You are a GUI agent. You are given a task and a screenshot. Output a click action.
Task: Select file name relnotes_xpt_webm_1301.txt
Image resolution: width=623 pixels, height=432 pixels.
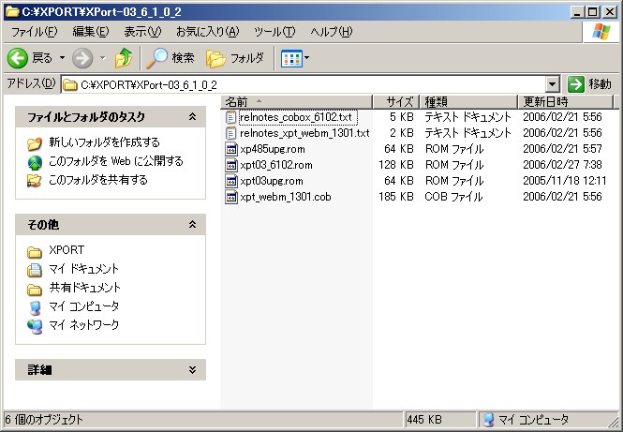coord(304,133)
